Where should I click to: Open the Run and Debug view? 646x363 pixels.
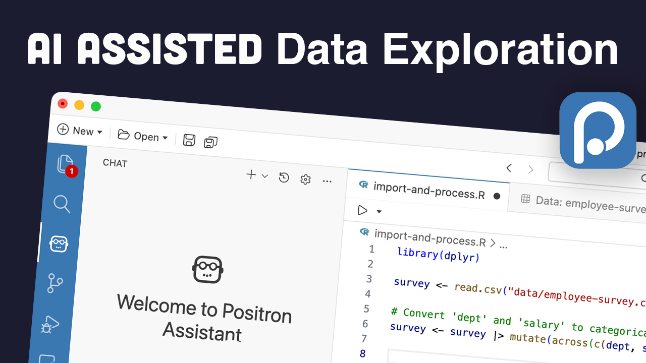pyautogui.click(x=50, y=325)
